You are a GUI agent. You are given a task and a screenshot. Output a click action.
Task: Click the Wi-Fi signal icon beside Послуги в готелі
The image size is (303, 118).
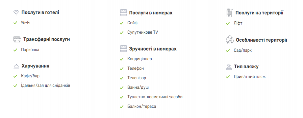[x=16, y=13]
